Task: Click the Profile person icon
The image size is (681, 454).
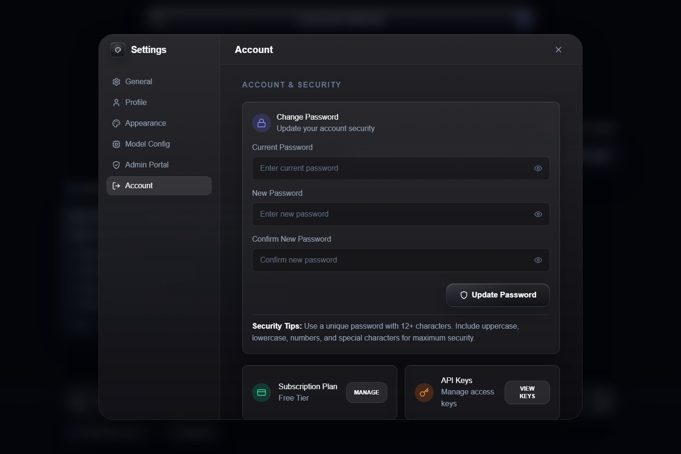Action: (x=116, y=103)
